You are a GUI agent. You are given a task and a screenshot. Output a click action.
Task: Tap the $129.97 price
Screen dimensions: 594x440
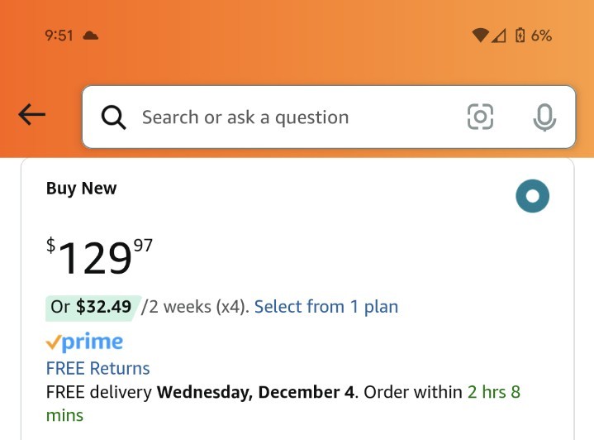pos(99,256)
